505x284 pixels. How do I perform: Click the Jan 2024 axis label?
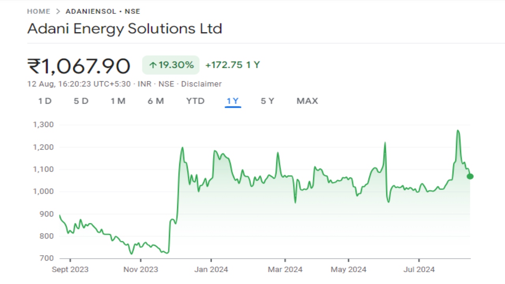coord(211,270)
